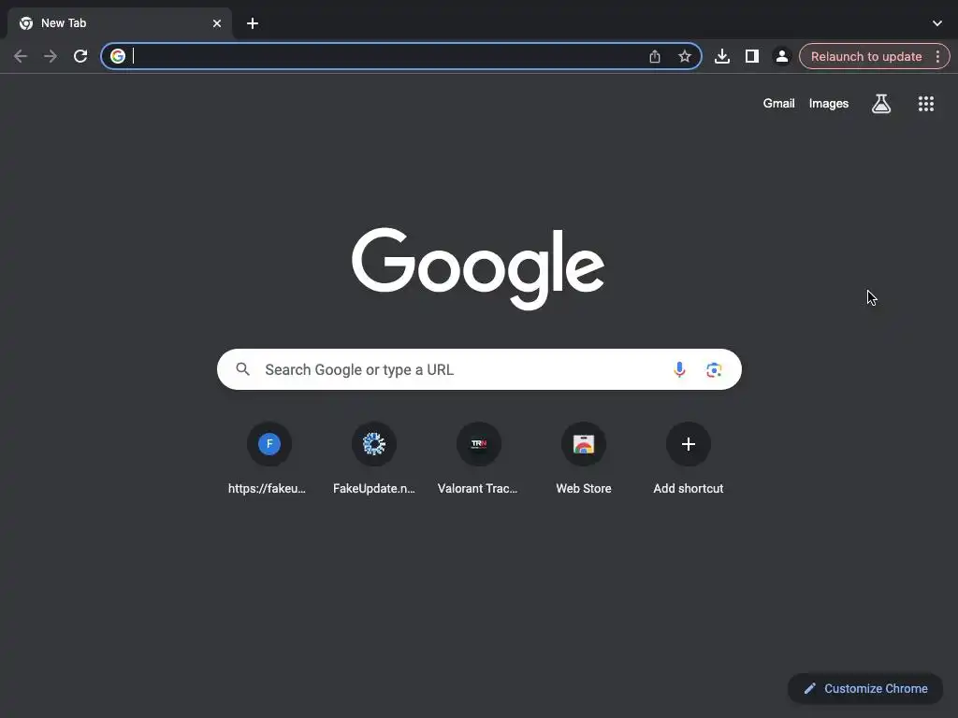Screen dimensions: 958x718
Task: Click the Google logo
Action: [x=478, y=268]
